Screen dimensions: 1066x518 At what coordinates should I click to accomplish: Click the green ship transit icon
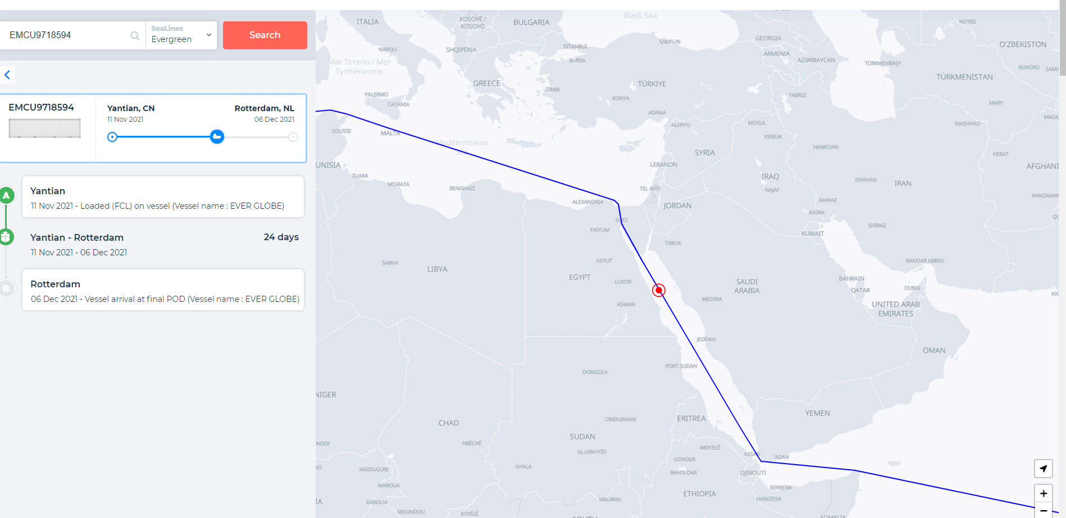(x=6, y=237)
